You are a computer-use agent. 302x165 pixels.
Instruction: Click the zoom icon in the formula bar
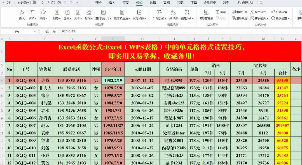[x=47, y=32]
